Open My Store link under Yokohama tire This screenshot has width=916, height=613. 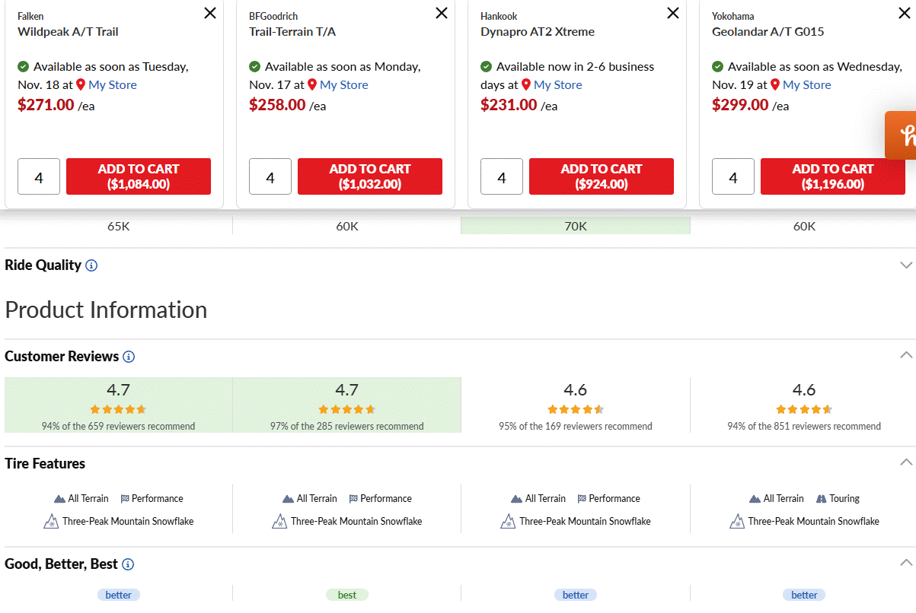point(807,85)
